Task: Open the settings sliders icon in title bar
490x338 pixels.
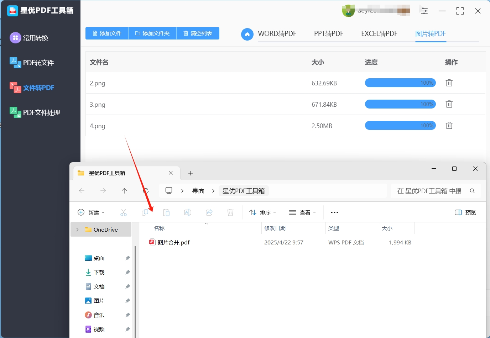Action: (x=424, y=11)
